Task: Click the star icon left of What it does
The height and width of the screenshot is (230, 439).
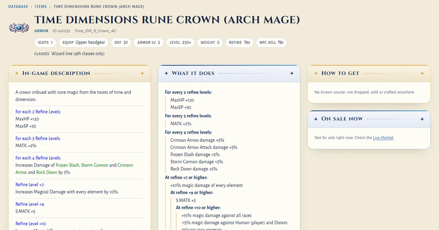Action: pyautogui.click(x=166, y=73)
